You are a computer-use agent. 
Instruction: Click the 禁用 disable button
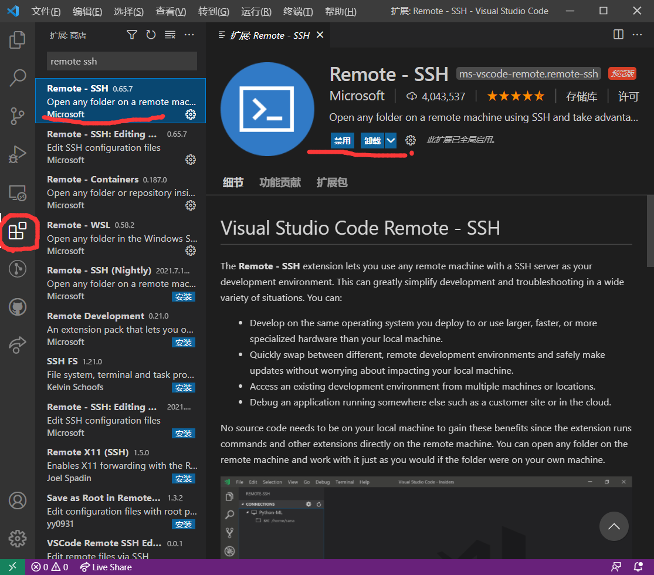click(342, 141)
